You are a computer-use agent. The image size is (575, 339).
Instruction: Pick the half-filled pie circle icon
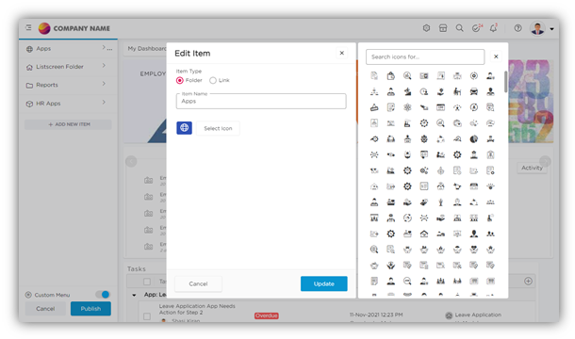coord(474,139)
